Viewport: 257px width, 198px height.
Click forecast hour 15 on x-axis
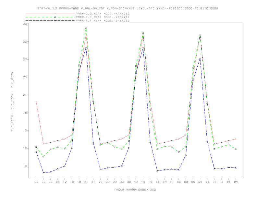point(72,182)
